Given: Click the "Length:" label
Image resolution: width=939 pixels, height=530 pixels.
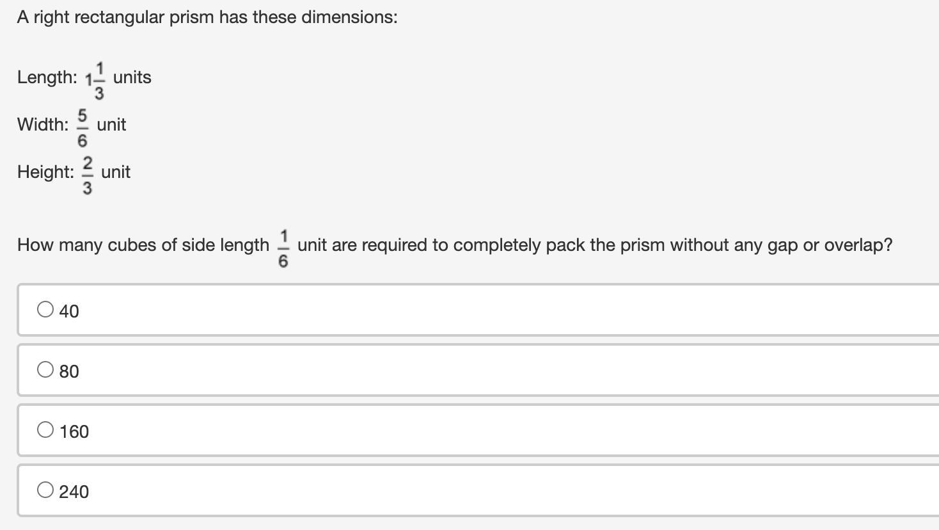Looking at the screenshot, I should pos(47,77).
